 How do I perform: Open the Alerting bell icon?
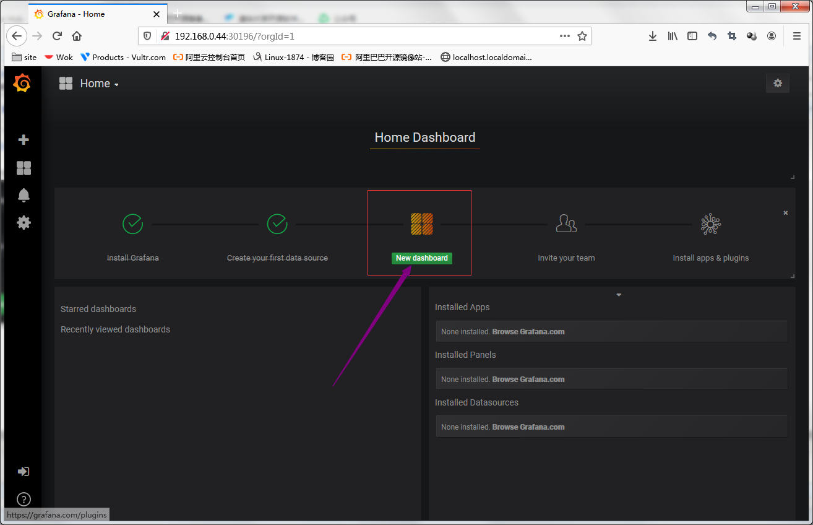pyautogui.click(x=24, y=195)
